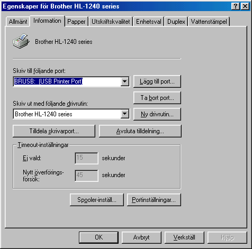The image size is (252, 249).
Task: Click the 'Skriv till följande port:' label
Action: pos(39,71)
